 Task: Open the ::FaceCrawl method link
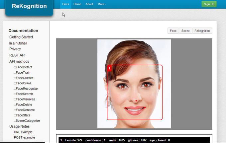(x=22, y=83)
